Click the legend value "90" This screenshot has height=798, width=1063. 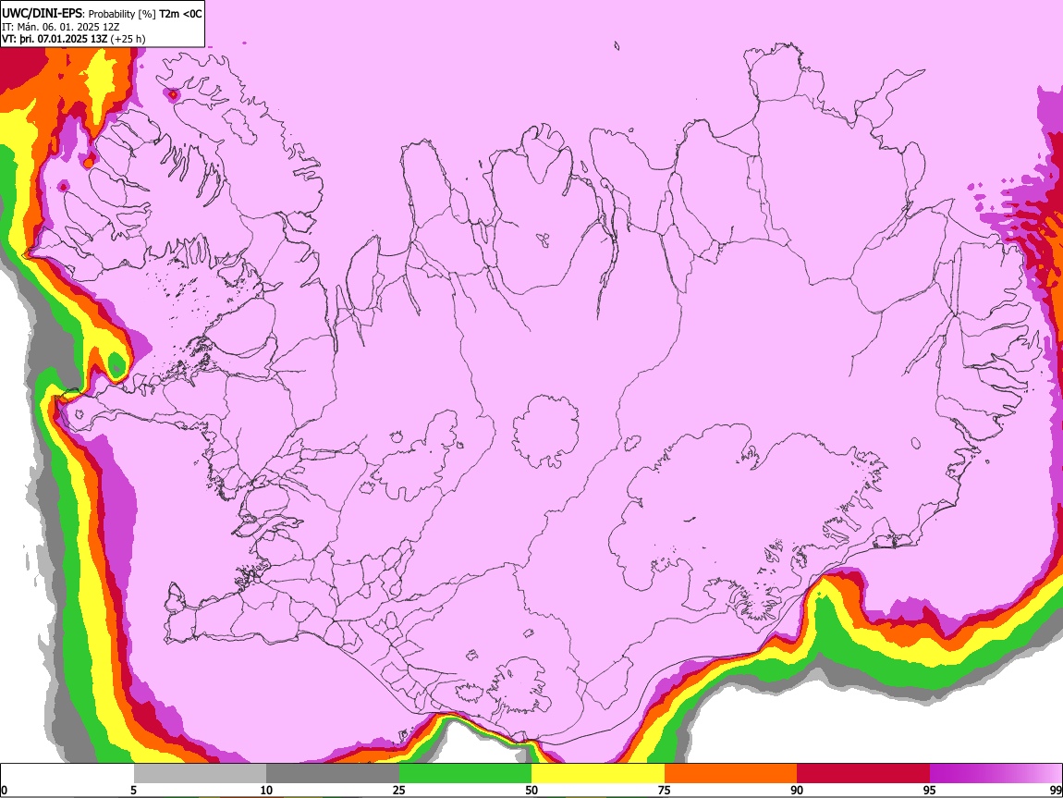(797, 791)
